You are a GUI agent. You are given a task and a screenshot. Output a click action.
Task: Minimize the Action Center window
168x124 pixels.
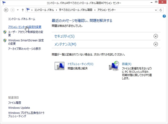(x=151, y=2)
